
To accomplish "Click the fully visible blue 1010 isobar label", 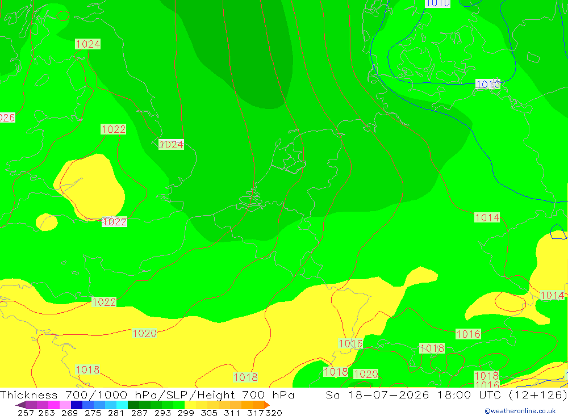I will point(487,85).
